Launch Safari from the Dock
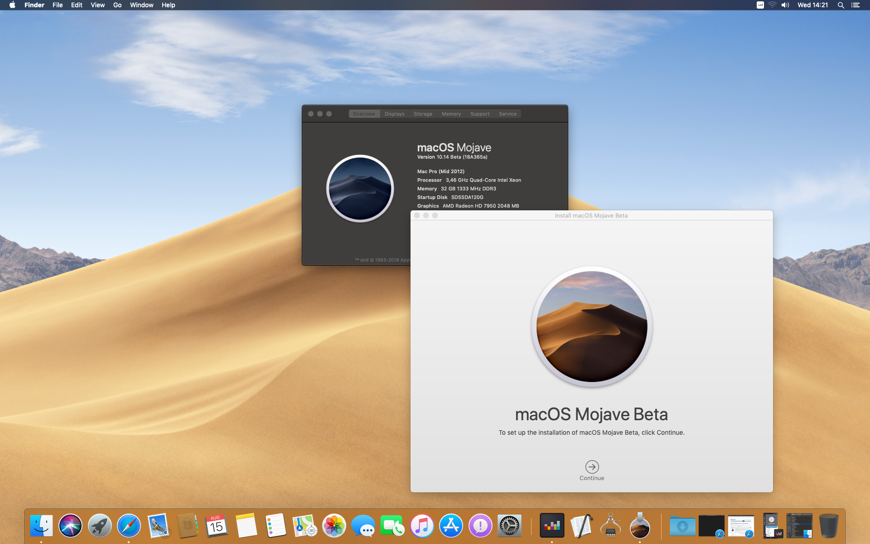Image resolution: width=870 pixels, height=544 pixels. click(x=129, y=526)
